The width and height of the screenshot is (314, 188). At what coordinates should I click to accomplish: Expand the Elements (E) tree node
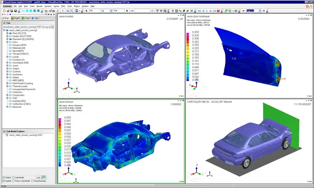point(7,39)
